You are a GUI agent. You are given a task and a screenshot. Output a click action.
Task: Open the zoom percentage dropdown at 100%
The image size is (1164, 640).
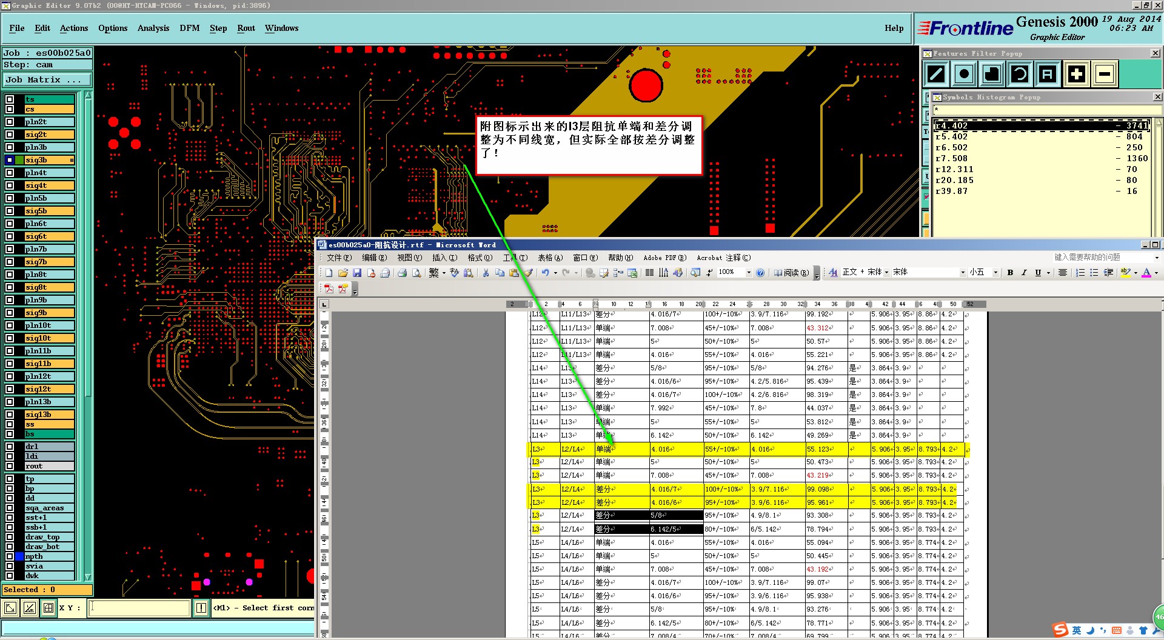click(x=748, y=273)
